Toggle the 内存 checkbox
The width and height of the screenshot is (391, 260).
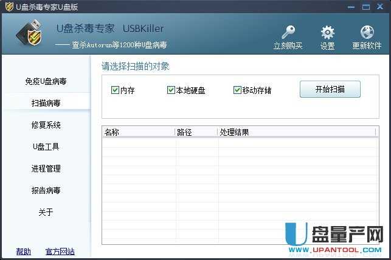click(x=115, y=90)
